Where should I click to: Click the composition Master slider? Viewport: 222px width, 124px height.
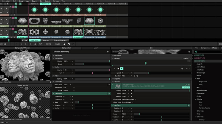click(92, 61)
